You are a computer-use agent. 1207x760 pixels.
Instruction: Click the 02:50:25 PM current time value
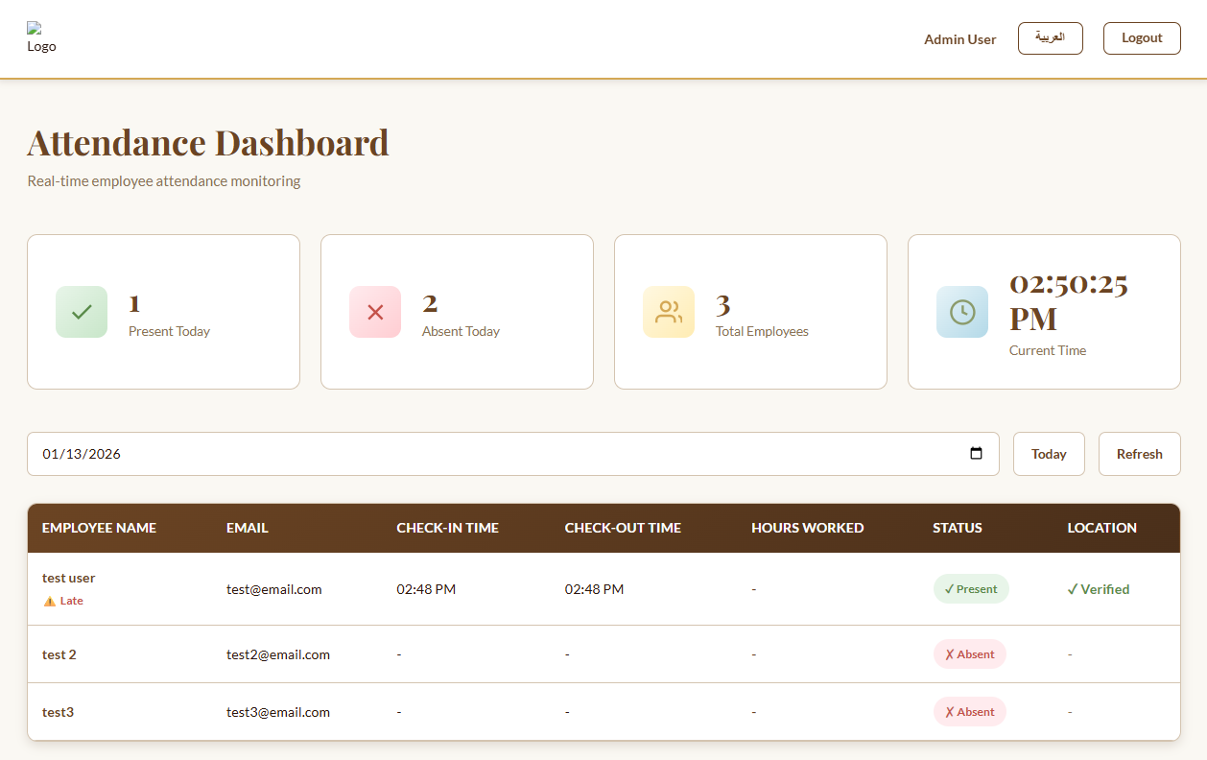tap(1069, 300)
